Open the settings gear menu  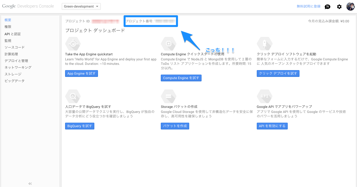pos(339,6)
